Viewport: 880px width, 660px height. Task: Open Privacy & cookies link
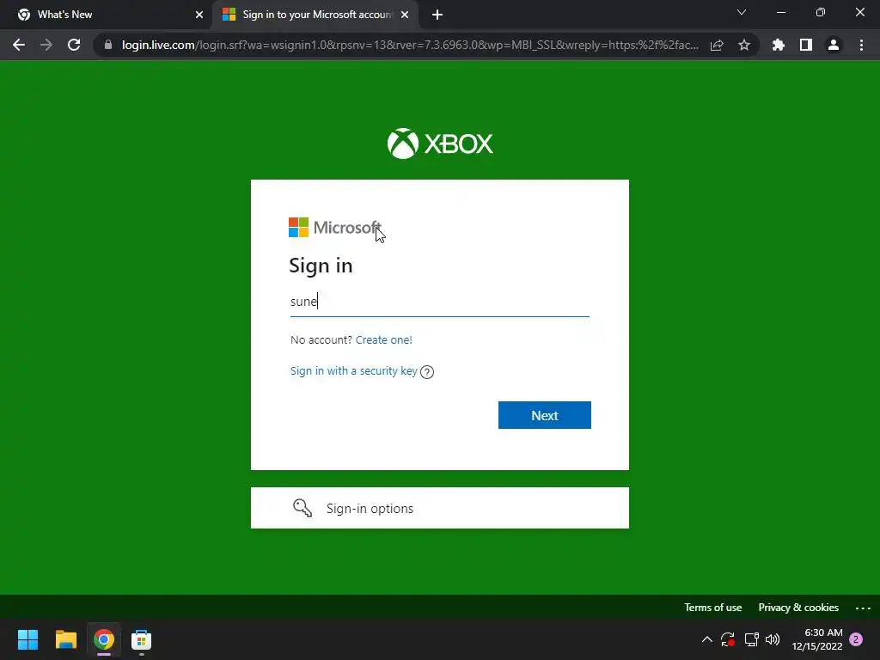[x=798, y=608]
